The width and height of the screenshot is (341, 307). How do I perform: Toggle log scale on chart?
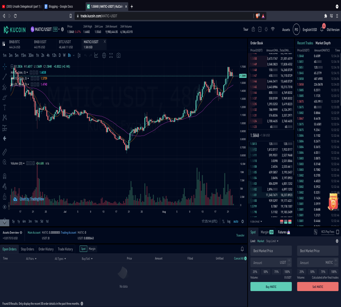point(229,221)
